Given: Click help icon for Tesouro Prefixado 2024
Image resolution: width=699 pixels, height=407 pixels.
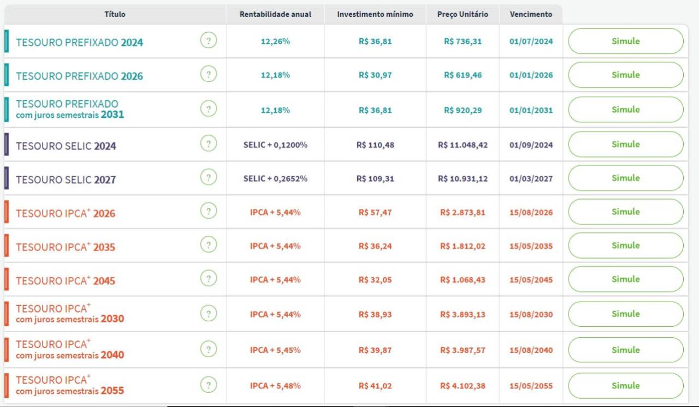Looking at the screenshot, I should [x=208, y=40].
